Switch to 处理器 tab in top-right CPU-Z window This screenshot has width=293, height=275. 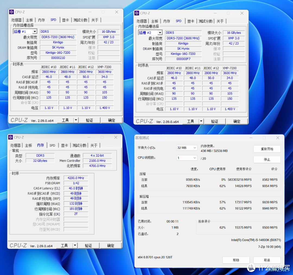(x=141, y=21)
